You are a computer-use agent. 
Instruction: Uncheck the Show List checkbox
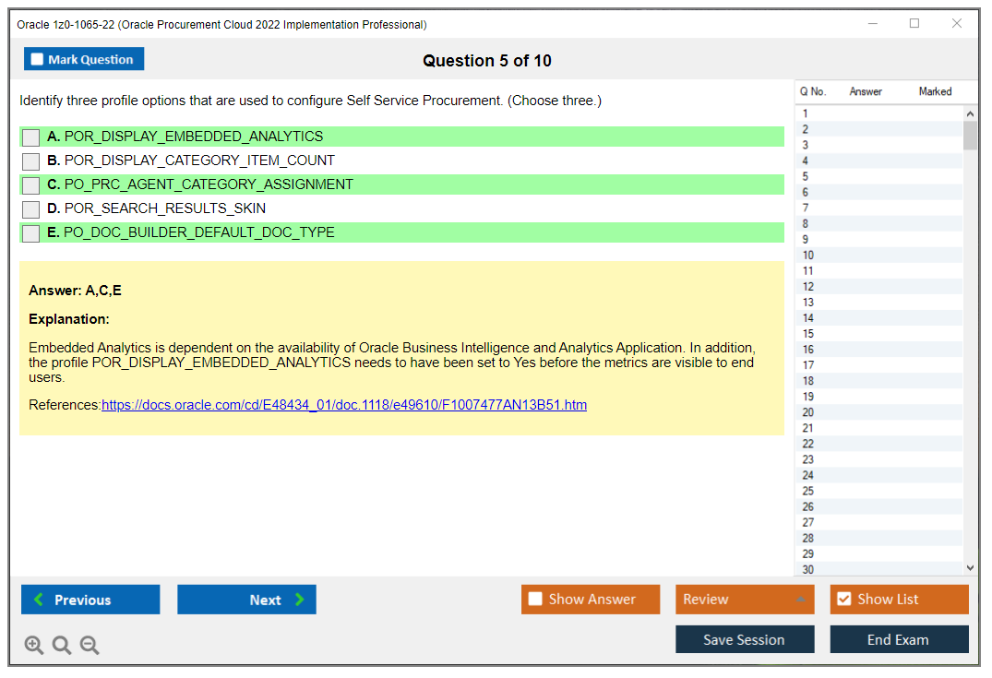843,600
